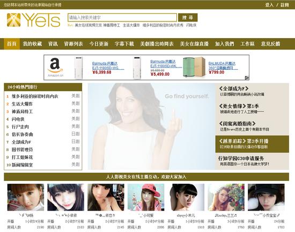This screenshot has height=232, width=295.
Task: Click the green air filter product image
Action: (194, 67)
